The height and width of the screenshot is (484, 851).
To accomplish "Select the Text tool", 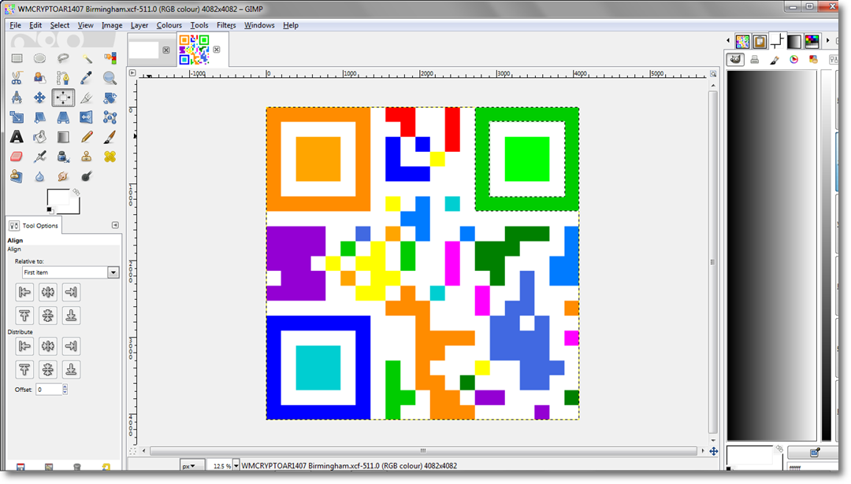I will click(x=17, y=137).
